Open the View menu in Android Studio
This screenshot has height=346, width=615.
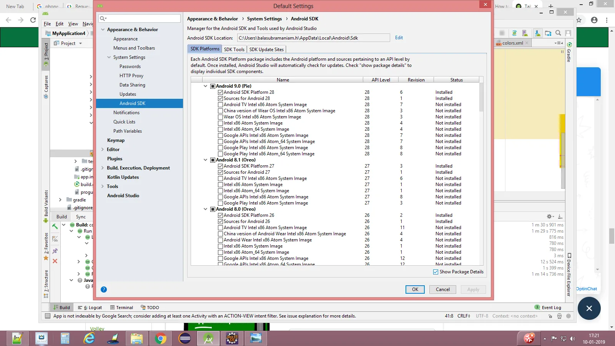point(73,24)
